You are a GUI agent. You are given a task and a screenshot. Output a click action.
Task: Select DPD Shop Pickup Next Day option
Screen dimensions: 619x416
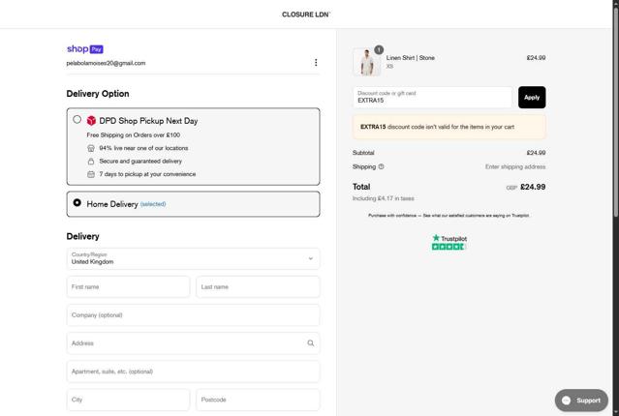click(x=77, y=119)
